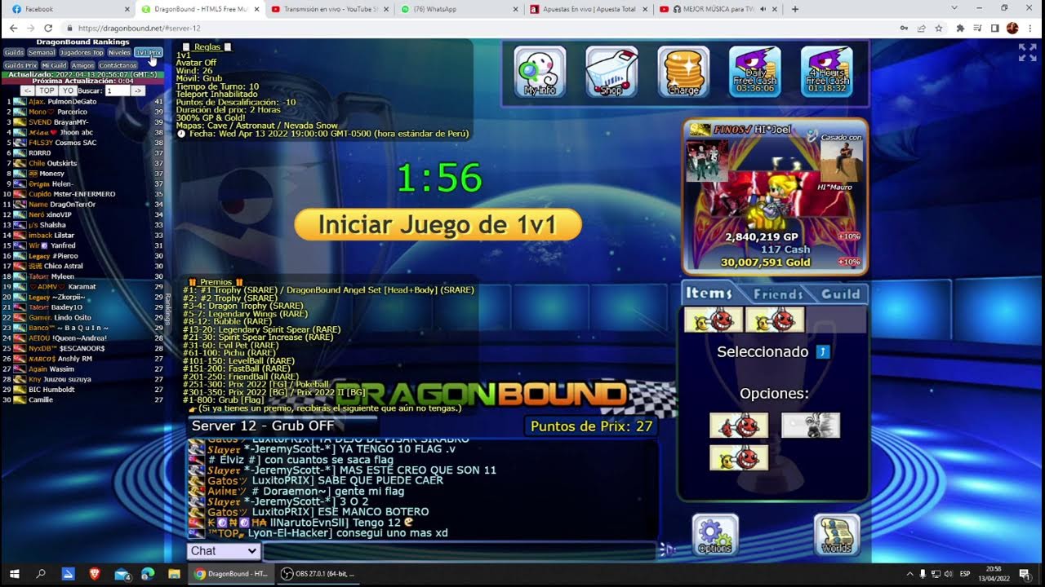Open the Charge coins icon
Image resolution: width=1045 pixels, height=587 pixels.
click(683, 72)
